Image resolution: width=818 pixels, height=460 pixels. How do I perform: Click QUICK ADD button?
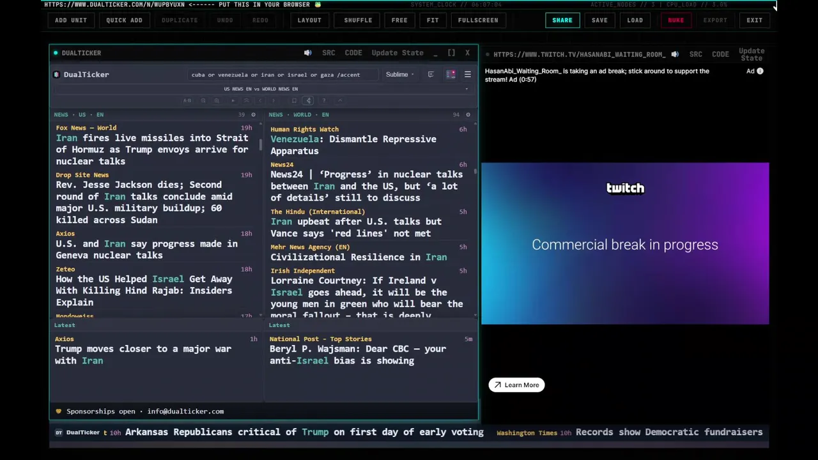point(124,20)
